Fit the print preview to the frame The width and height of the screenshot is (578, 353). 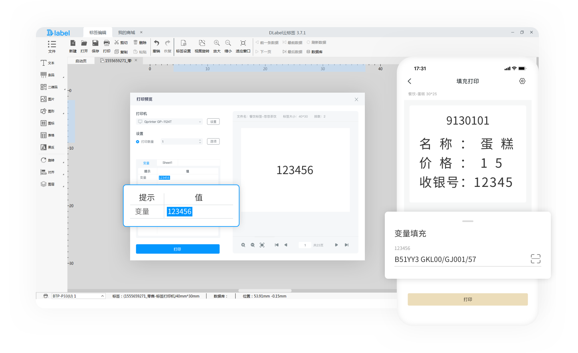[262, 245]
